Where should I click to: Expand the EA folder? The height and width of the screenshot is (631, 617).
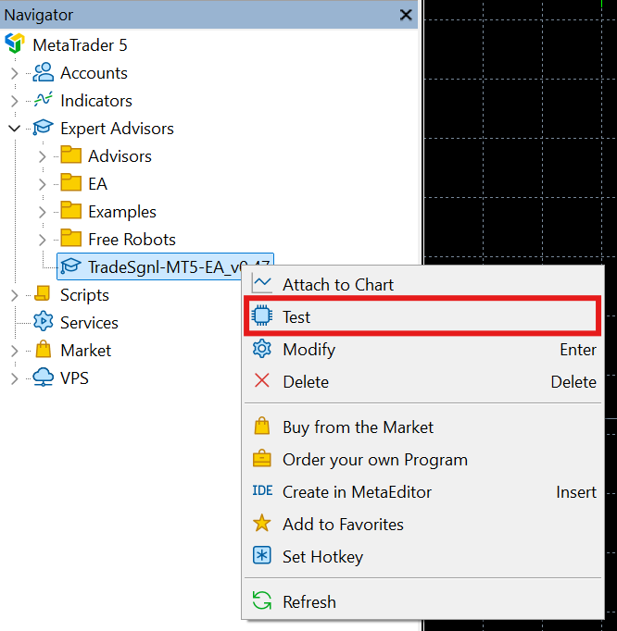43,184
